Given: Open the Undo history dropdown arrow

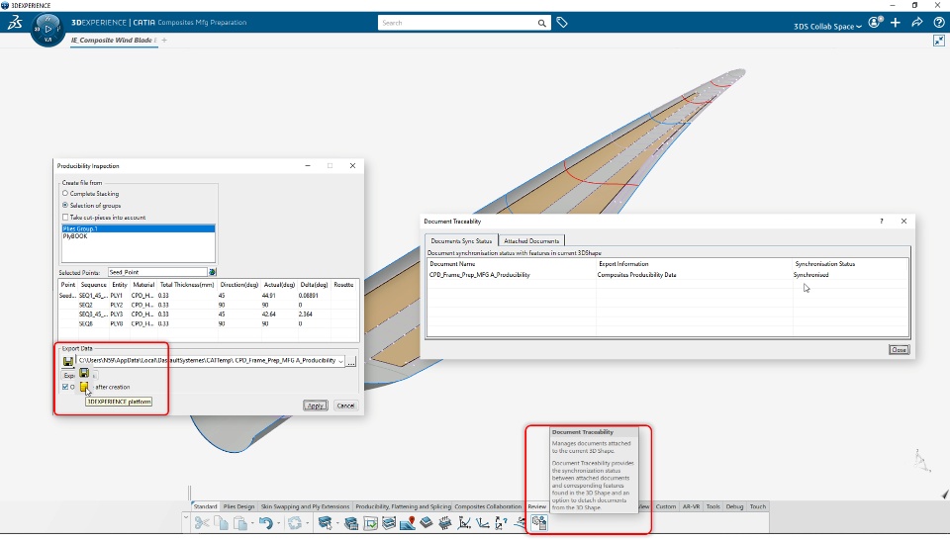Looking at the screenshot, I should pyautogui.click(x=278, y=523).
